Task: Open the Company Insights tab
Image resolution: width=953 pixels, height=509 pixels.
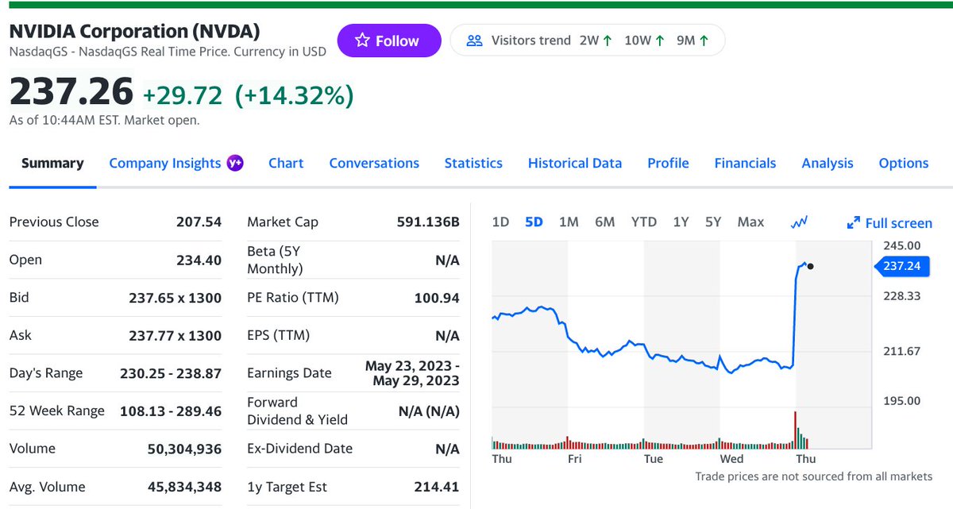Action: (165, 163)
